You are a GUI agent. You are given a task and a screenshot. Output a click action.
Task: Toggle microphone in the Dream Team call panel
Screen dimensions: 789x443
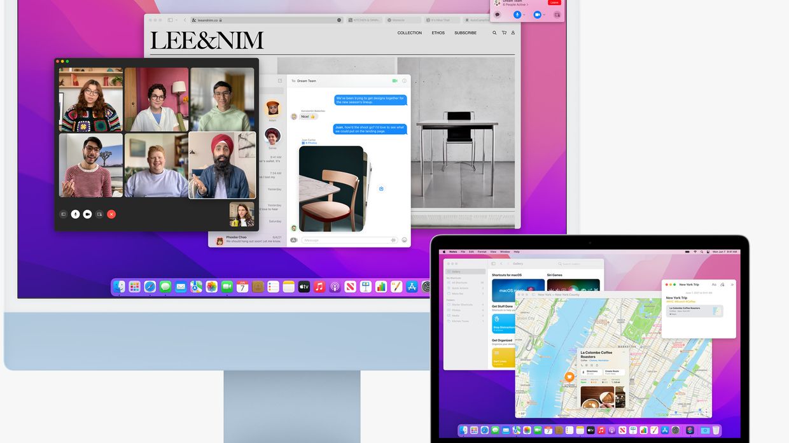pos(517,14)
